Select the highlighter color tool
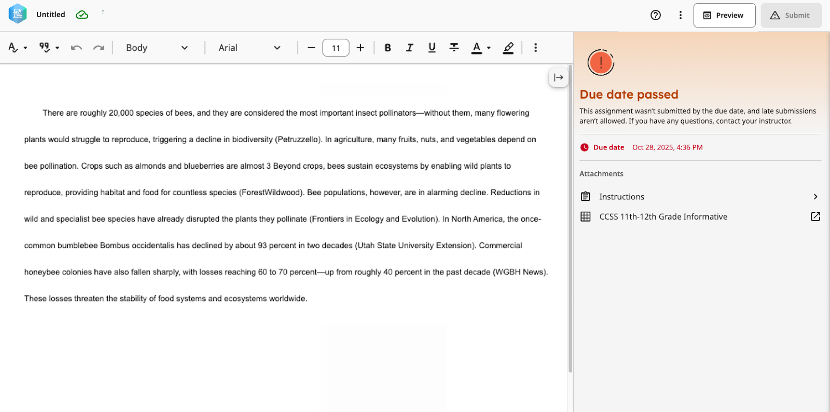 coord(508,48)
